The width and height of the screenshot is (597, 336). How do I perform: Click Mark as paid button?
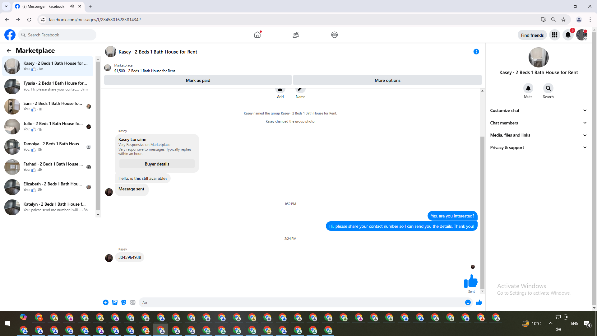[x=198, y=80]
